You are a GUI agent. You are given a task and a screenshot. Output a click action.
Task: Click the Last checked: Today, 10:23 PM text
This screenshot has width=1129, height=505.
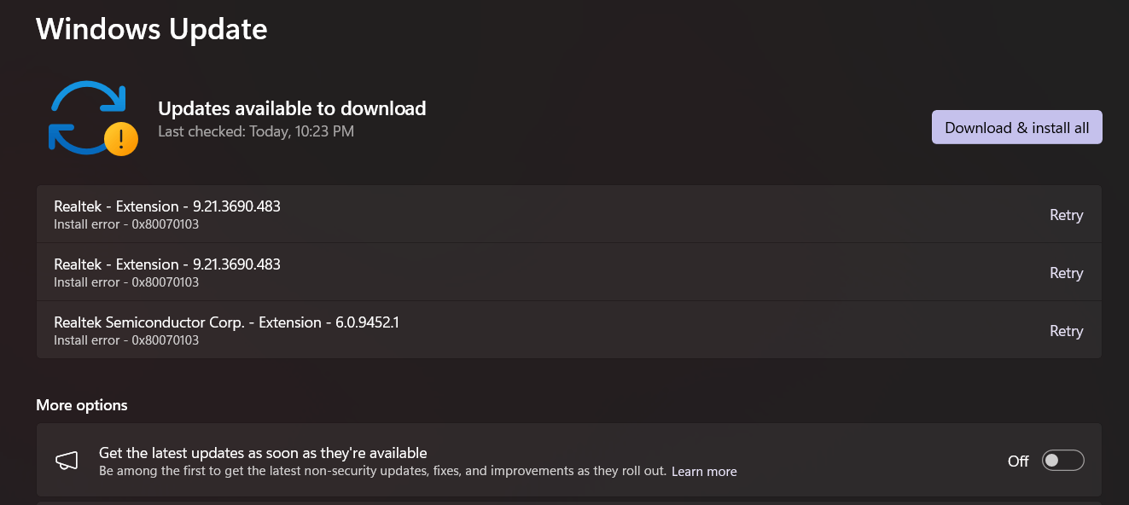click(256, 131)
